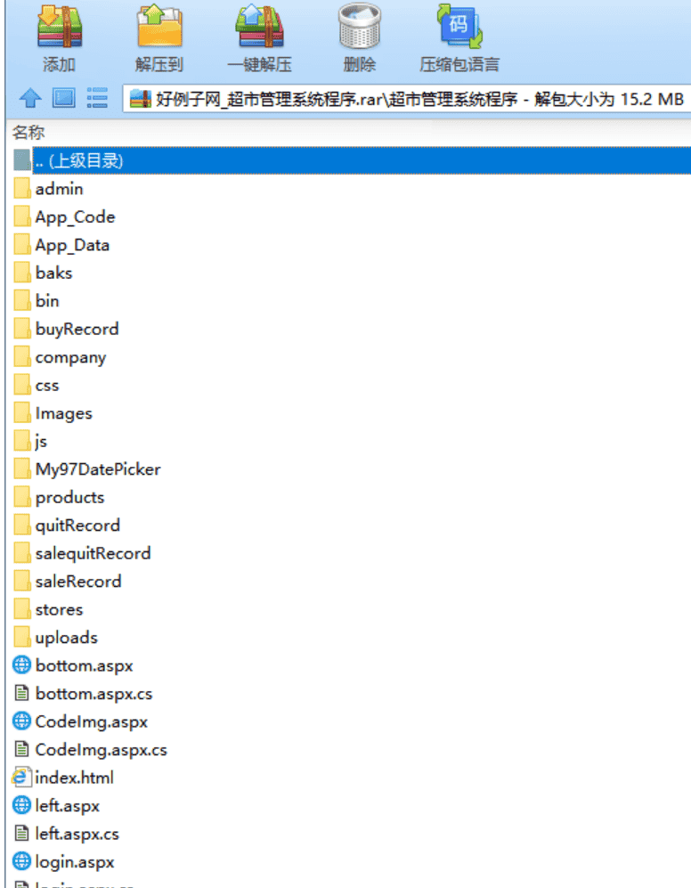Screen dimensions: 691x888
Task: Click the login.aspx globe file icon
Action: [21, 861]
